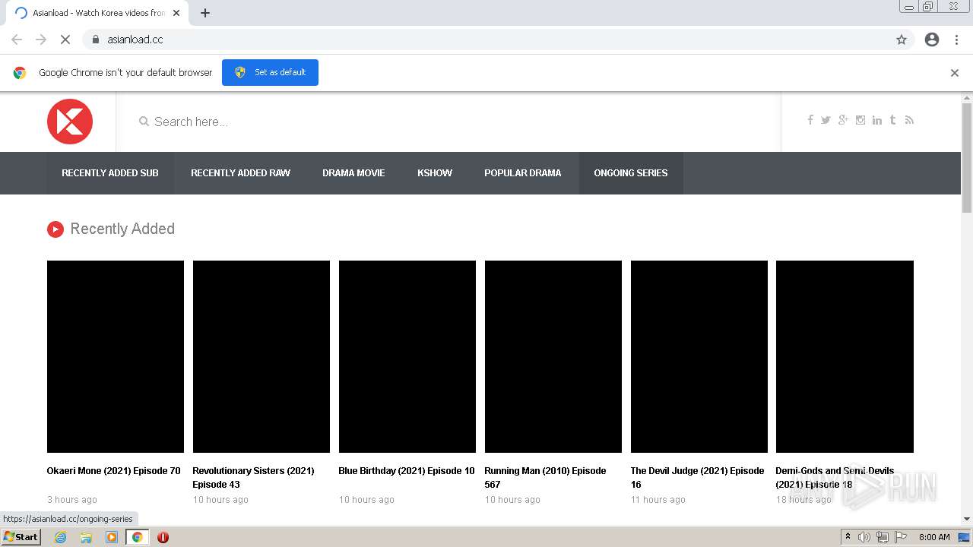Bookmark this page with the star icon
Viewport: 973px width, 547px height.
pos(902,40)
